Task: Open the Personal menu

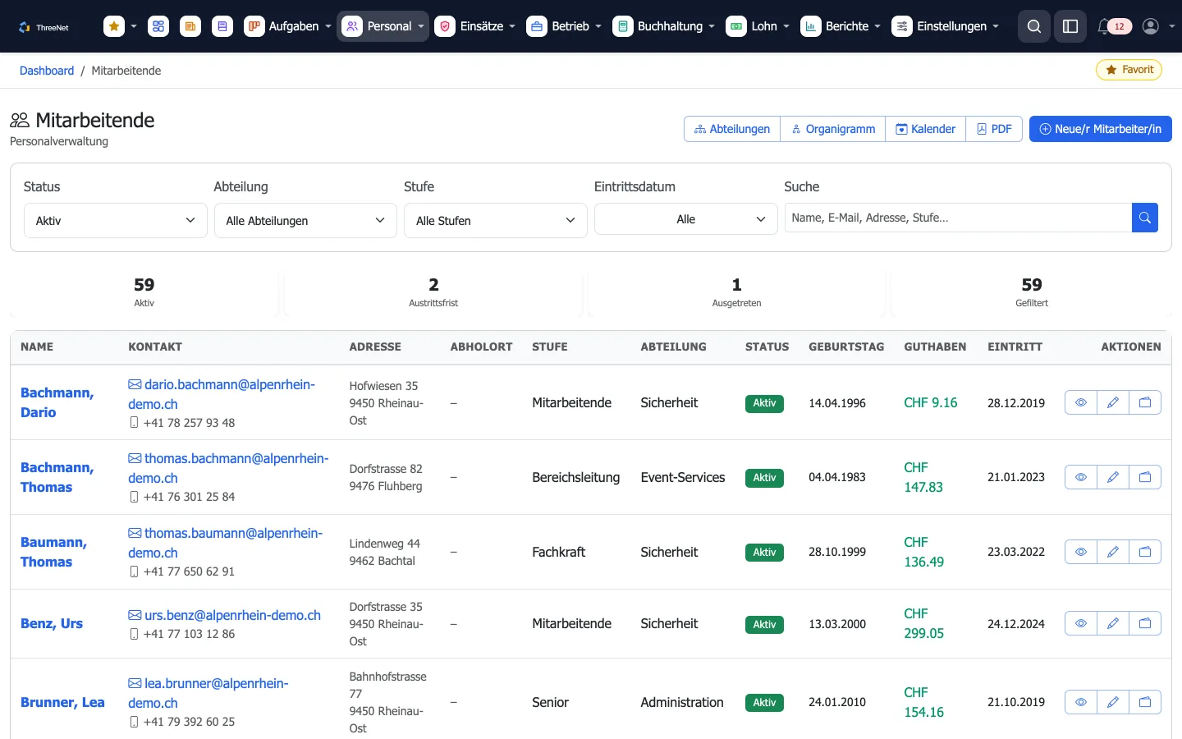Action: (383, 26)
